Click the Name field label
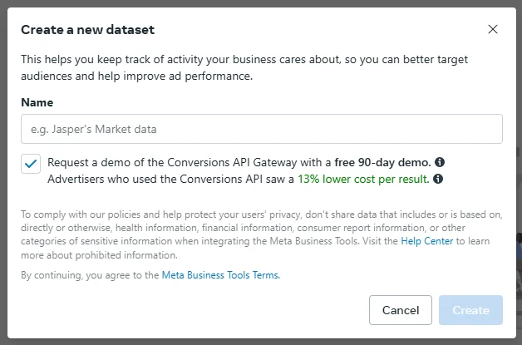This screenshot has height=345, width=522. [37, 102]
